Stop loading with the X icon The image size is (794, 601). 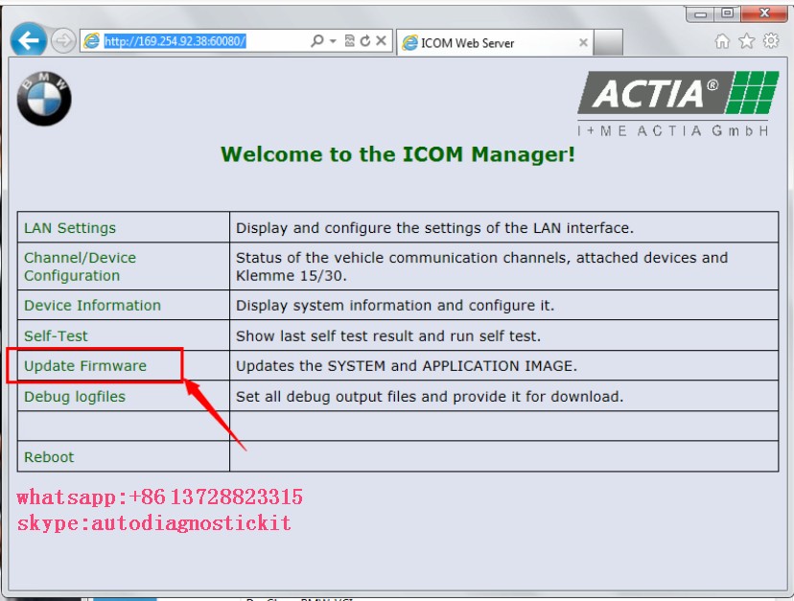point(382,40)
